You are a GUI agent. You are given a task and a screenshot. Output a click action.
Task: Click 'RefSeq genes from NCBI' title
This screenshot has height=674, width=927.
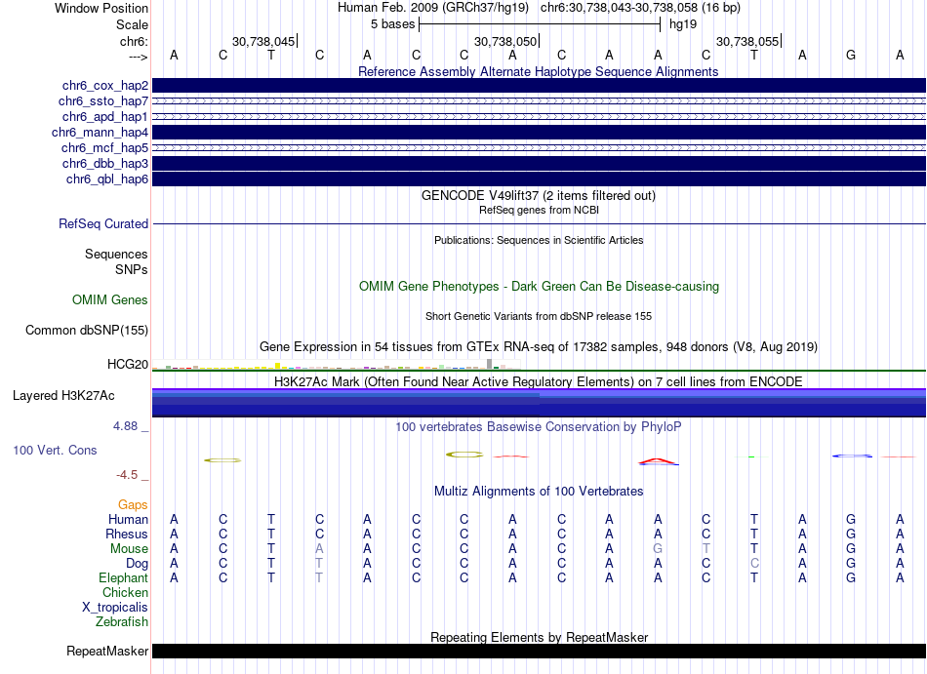(539, 210)
